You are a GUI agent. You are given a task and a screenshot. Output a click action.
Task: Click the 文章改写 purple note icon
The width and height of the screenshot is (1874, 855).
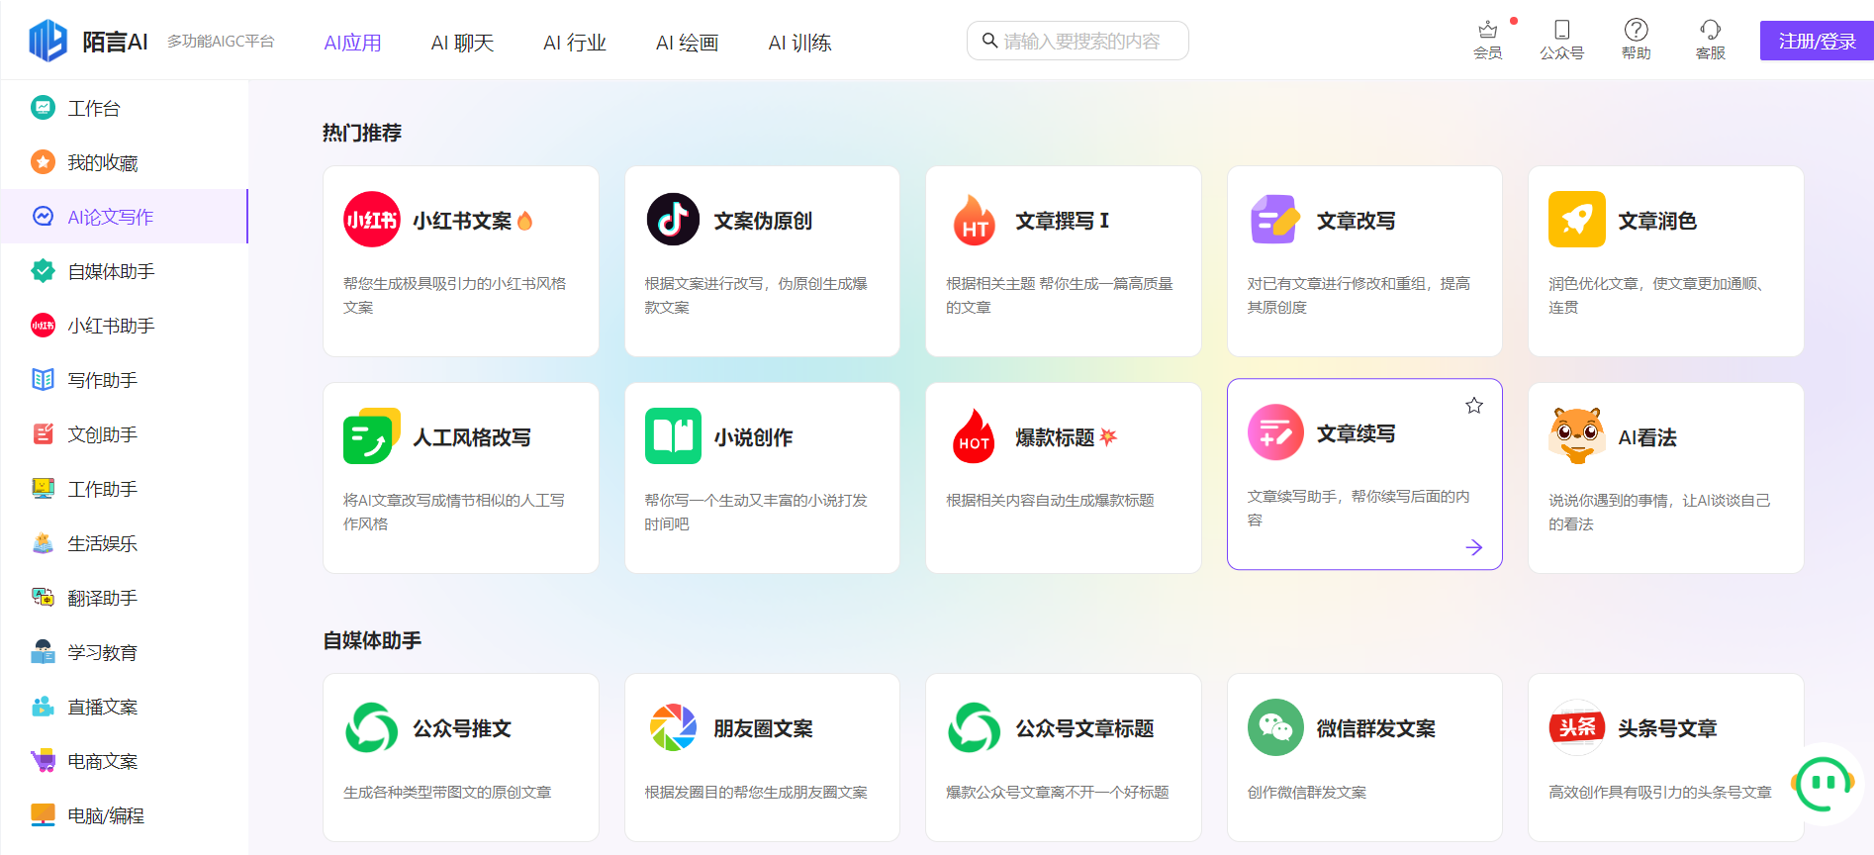point(1275,220)
